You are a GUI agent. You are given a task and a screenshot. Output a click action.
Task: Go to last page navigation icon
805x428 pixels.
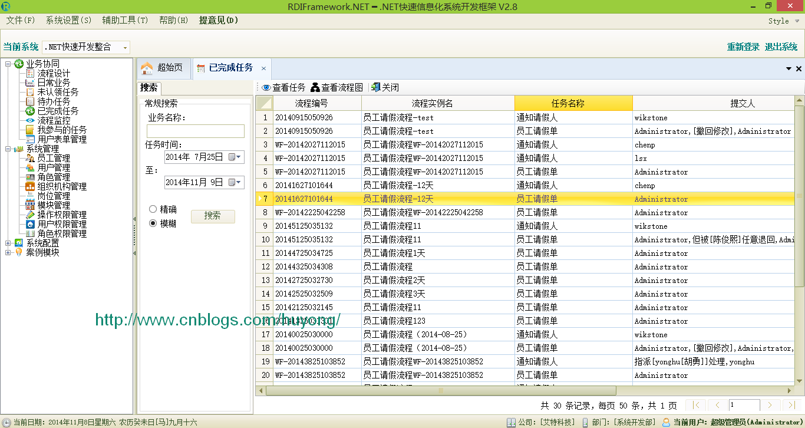pos(791,405)
